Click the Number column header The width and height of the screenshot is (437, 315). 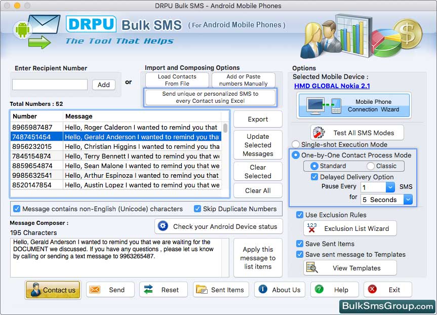[x=37, y=116]
